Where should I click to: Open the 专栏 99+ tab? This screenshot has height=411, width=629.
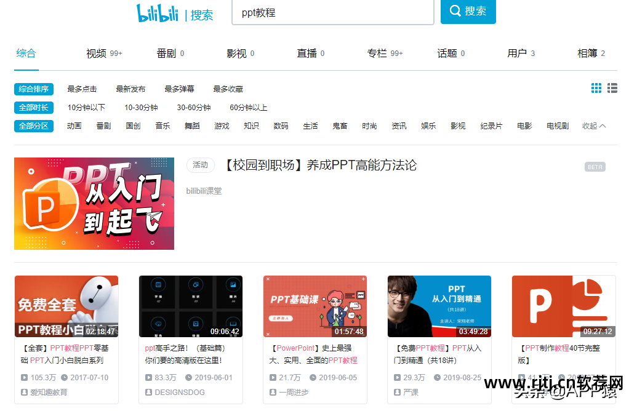coord(385,54)
